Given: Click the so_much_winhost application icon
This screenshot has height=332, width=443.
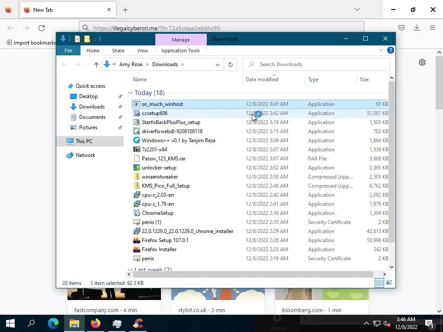Looking at the screenshot, I should click(x=137, y=104).
